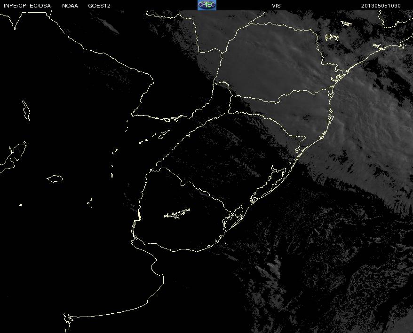Click the INPE/CPTEC/DSA label
The width and height of the screenshot is (413, 333).
pyautogui.click(x=27, y=5)
